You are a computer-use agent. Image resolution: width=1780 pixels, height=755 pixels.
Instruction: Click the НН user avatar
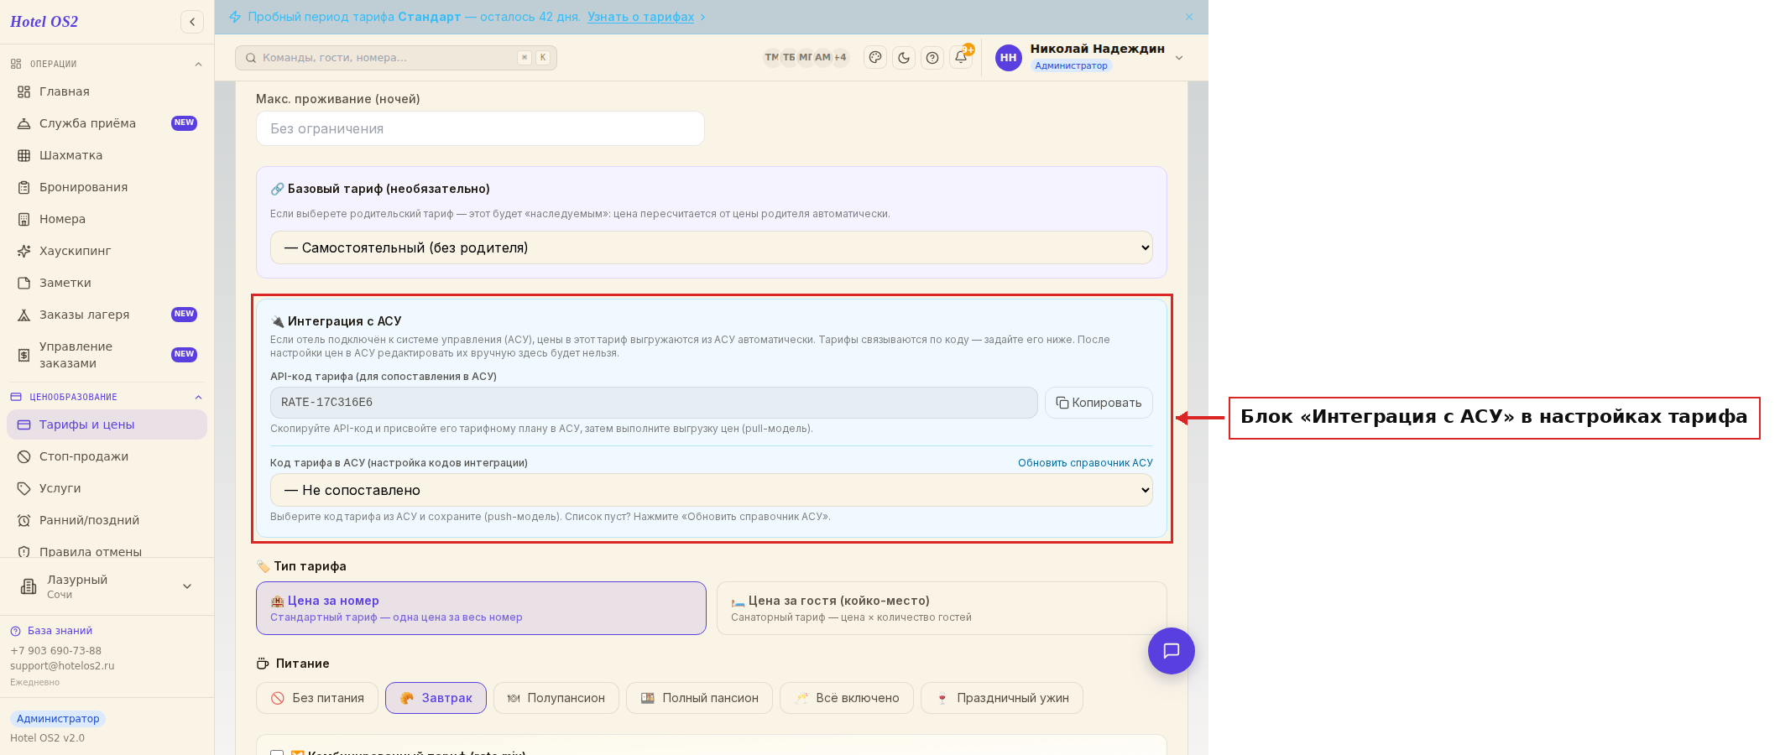[x=1009, y=57]
